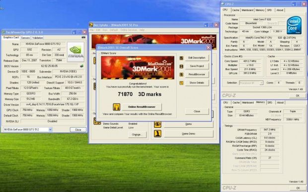This screenshot has height=192, width=308.
Task: Click the Close button in GPU-Z
Action: coord(78,130)
